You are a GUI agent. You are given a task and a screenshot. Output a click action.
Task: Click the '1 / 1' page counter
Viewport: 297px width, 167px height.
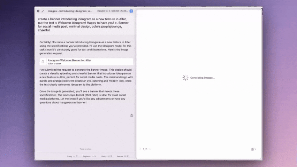pyautogui.click(x=145, y=149)
